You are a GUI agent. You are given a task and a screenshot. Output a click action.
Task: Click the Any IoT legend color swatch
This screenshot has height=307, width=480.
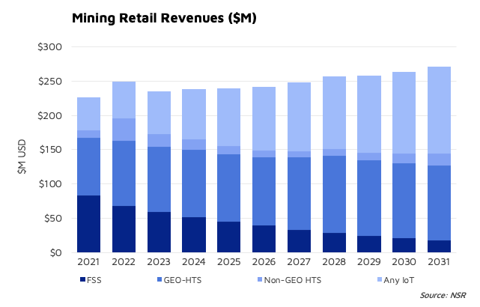tap(380, 279)
